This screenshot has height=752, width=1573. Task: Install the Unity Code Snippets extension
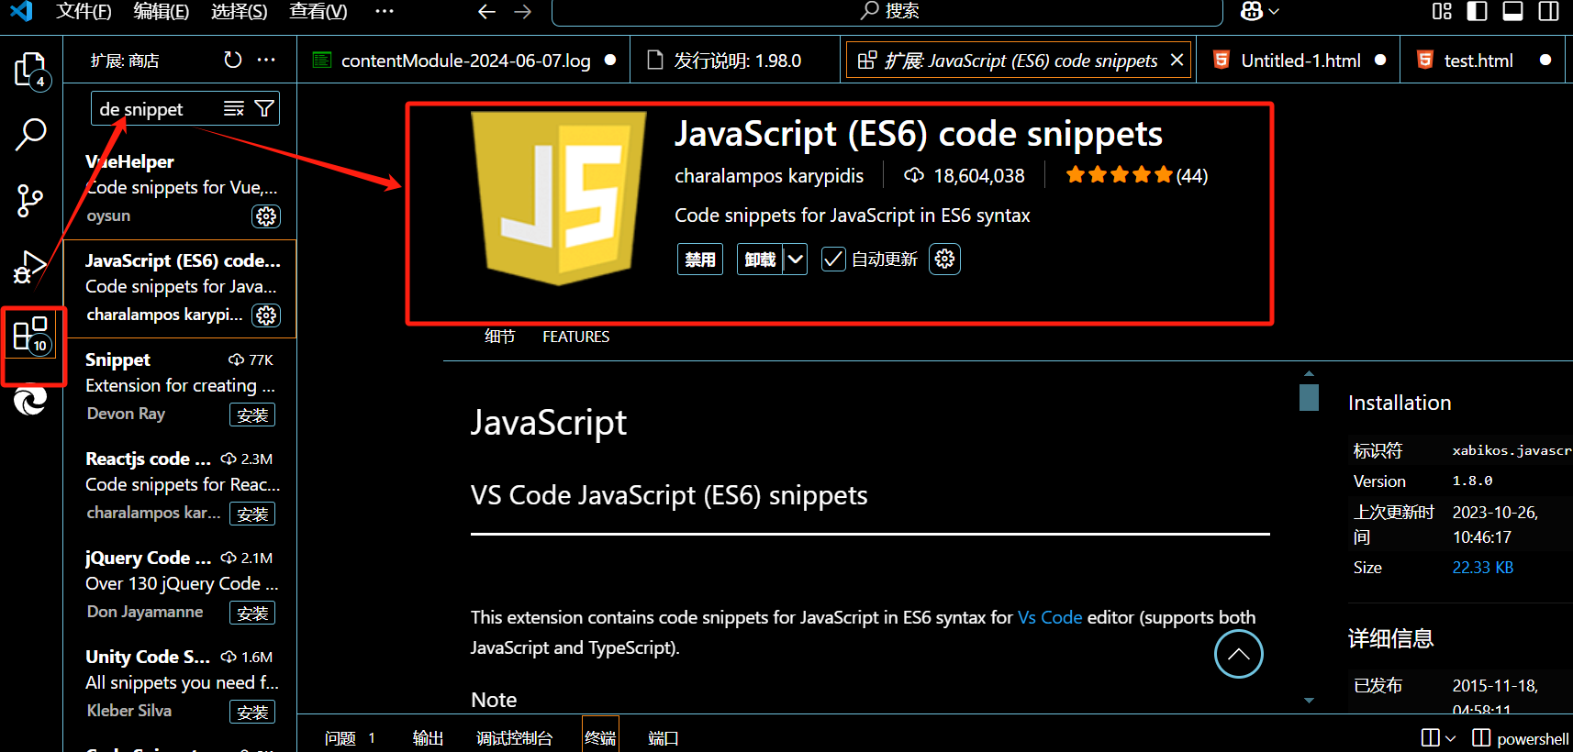coord(252,713)
